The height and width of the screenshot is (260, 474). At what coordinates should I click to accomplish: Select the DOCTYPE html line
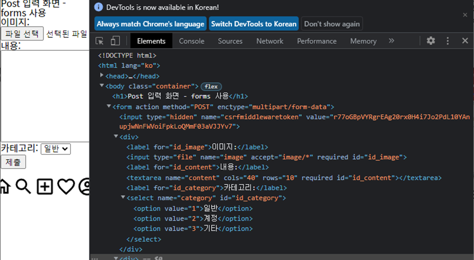point(127,55)
